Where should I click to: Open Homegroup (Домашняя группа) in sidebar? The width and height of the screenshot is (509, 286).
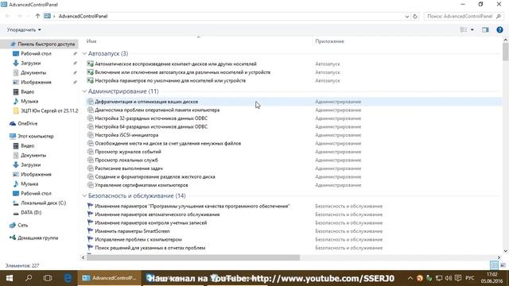click(37, 238)
